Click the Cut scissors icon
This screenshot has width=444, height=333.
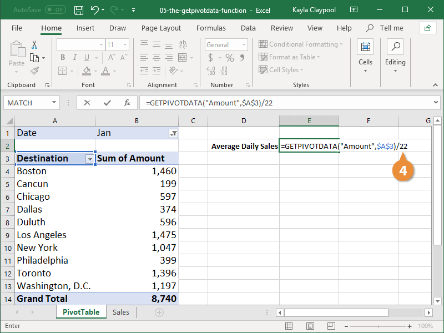point(34,45)
